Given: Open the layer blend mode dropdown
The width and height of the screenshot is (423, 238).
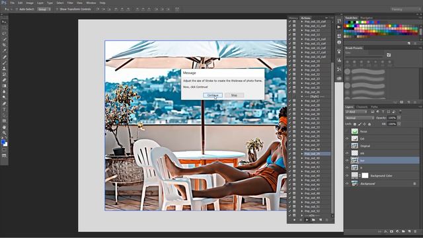Looking at the screenshot, I should pos(360,118).
